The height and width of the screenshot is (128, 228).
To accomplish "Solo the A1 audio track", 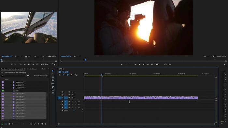I will (76, 101).
